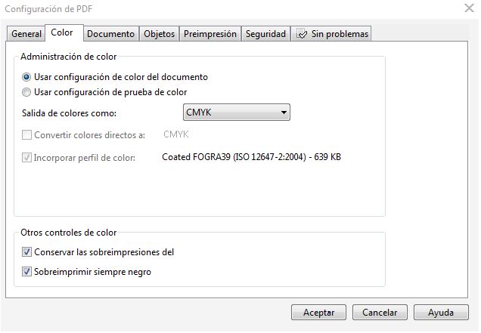
Task: Check Convertir colores directos a option
Action: tap(26, 135)
